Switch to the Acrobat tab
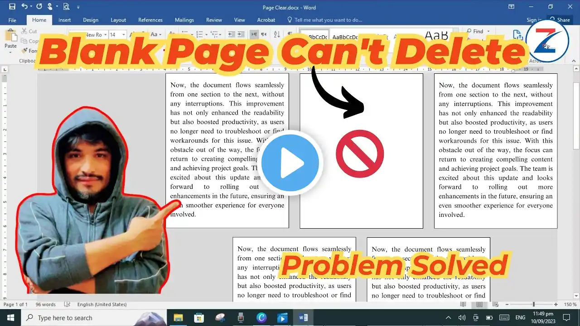The width and height of the screenshot is (580, 326). click(266, 20)
